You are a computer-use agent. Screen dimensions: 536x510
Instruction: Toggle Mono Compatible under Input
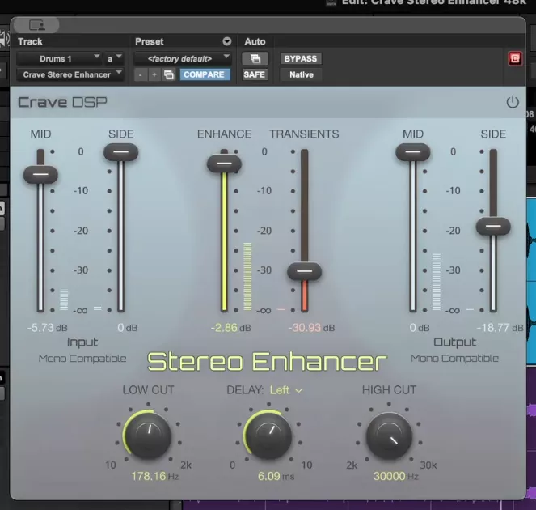click(82, 359)
